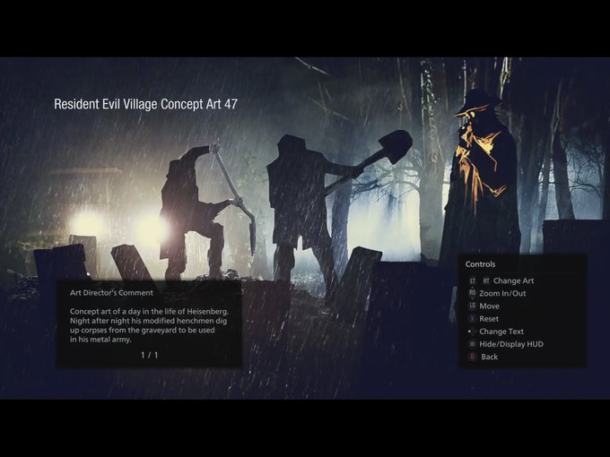Image resolution: width=610 pixels, height=457 pixels.
Task: Click the RT button icon for Change Art
Action: pyautogui.click(x=486, y=280)
